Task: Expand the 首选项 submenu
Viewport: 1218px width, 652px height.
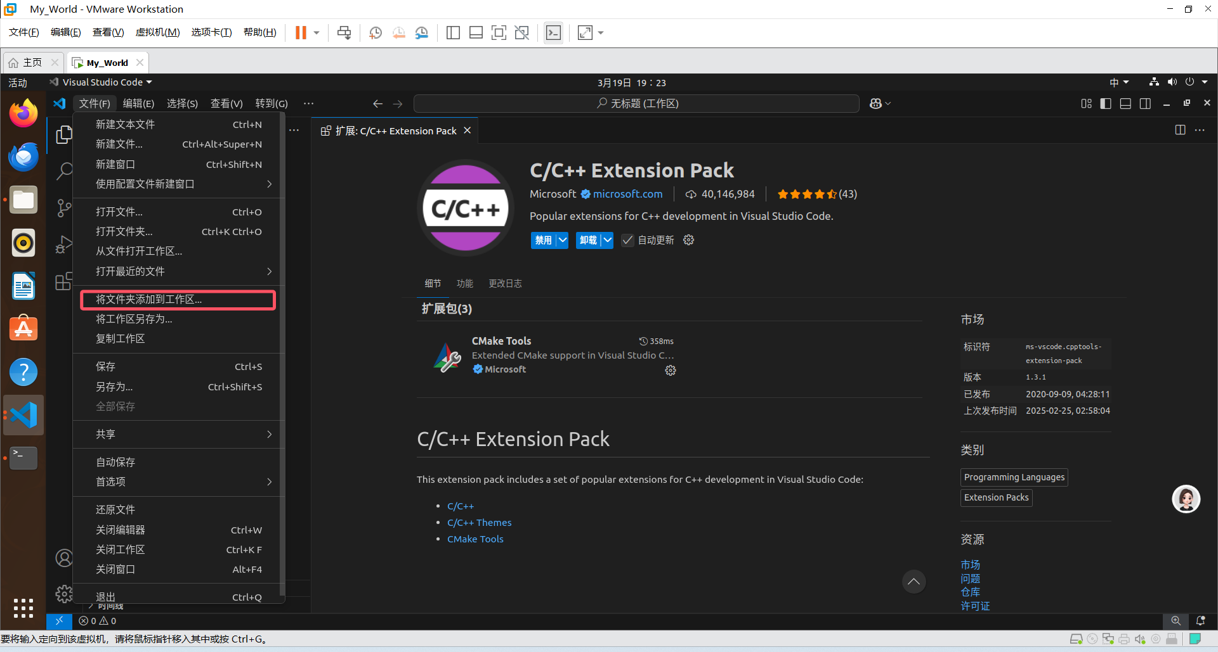Action: pyautogui.click(x=178, y=482)
